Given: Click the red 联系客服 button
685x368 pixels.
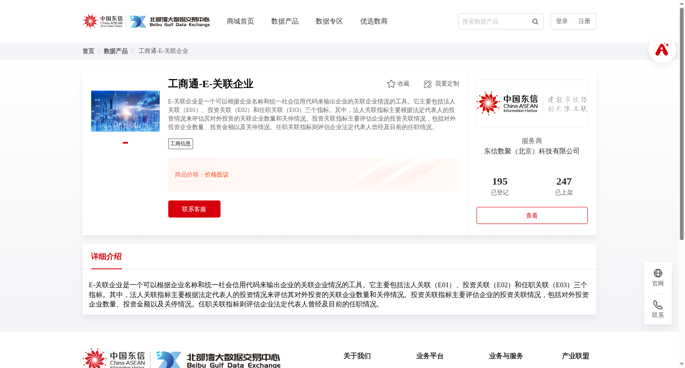Looking at the screenshot, I should (194, 209).
